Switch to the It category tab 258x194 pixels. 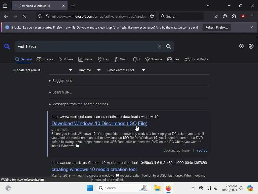click(137, 59)
